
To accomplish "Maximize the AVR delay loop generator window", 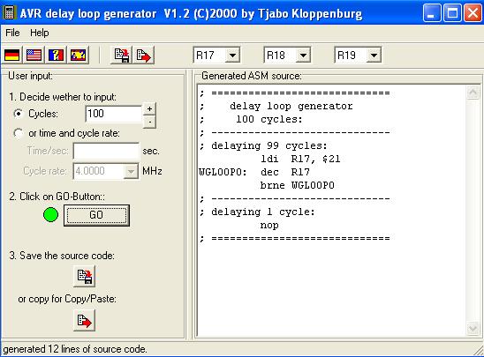I will (452, 13).
